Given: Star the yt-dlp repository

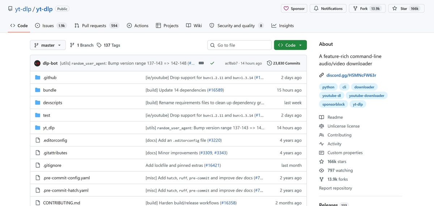Looking at the screenshot, I should (x=406, y=9).
